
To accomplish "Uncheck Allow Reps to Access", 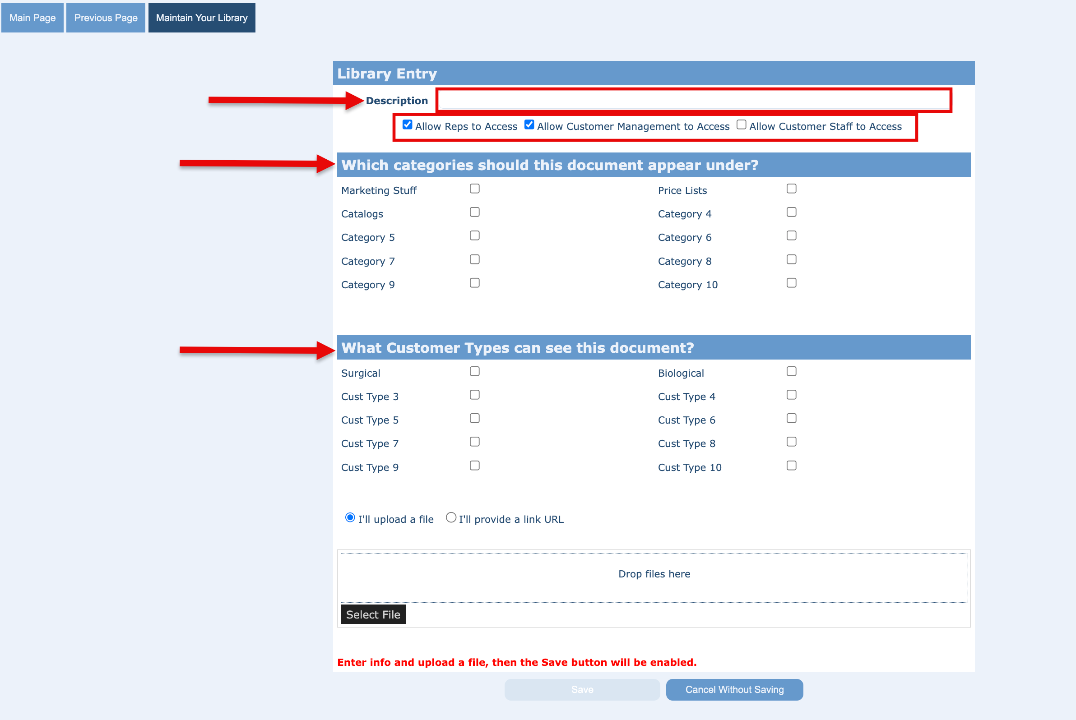I will tap(407, 125).
